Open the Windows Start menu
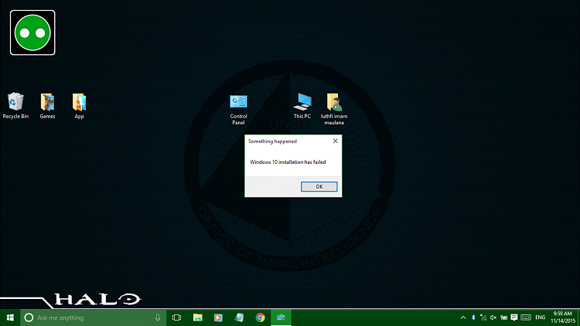This screenshot has width=580, height=326. coord(10,318)
